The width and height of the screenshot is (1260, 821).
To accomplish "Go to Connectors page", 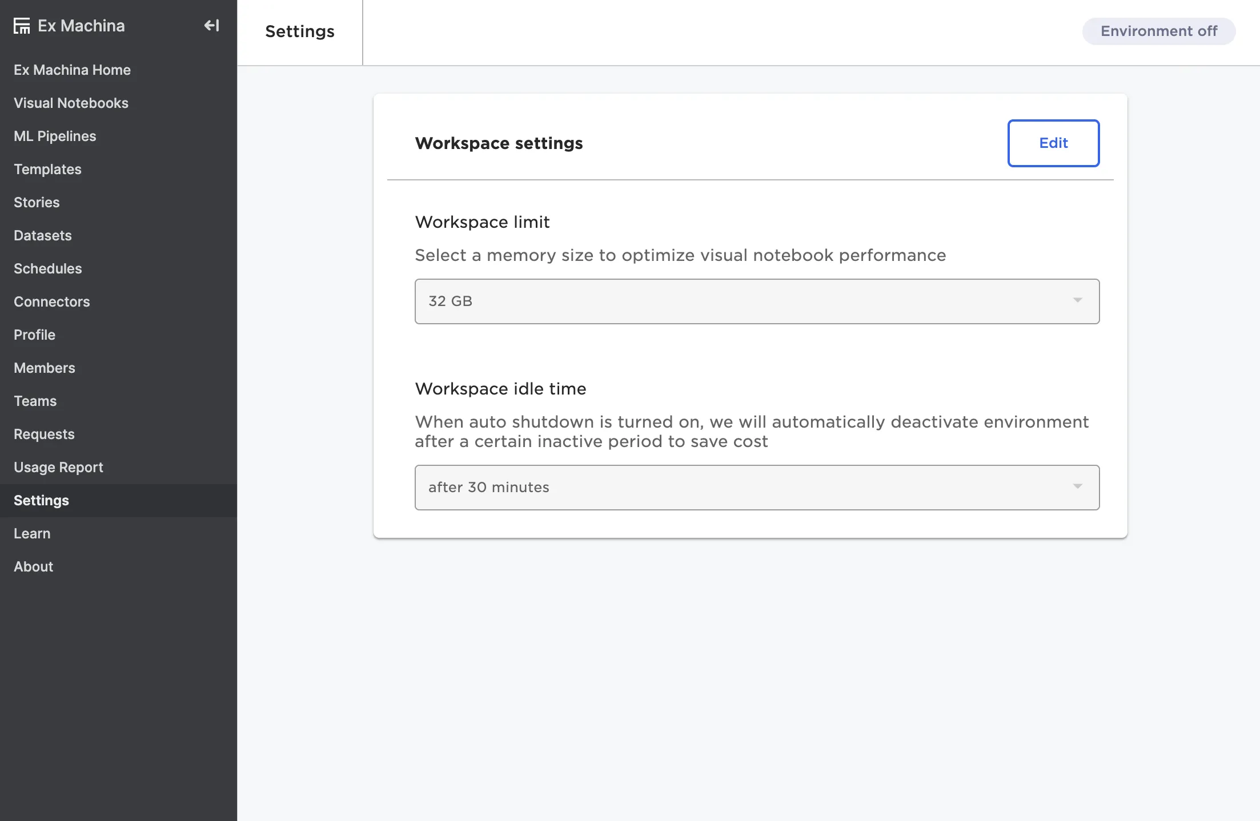I will pyautogui.click(x=52, y=301).
